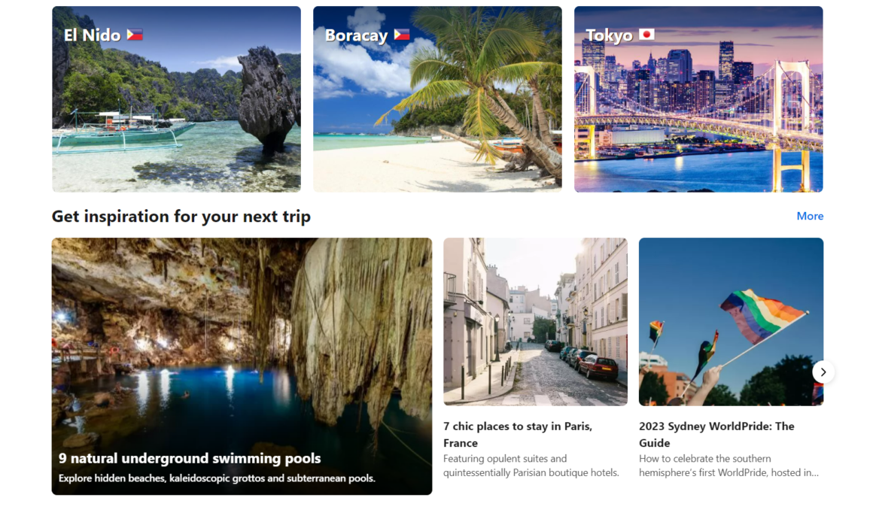Open the rainbow flags WorldPride image
Screen dimensions: 873x531
tap(731, 322)
